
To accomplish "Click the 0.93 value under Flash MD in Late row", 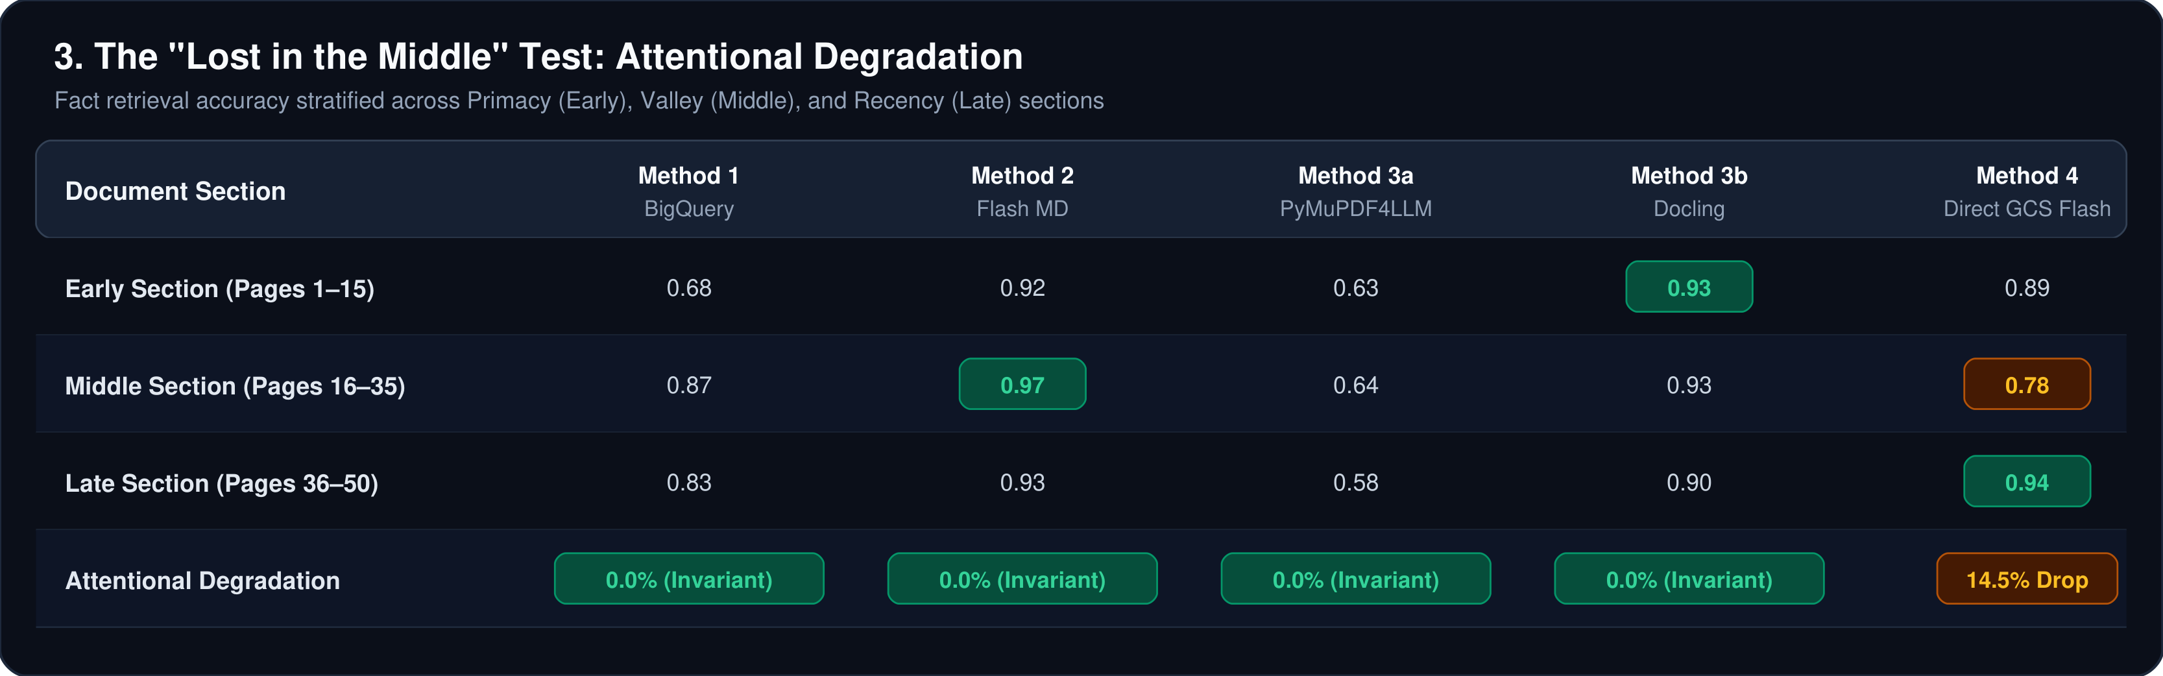I will 1022,483.
